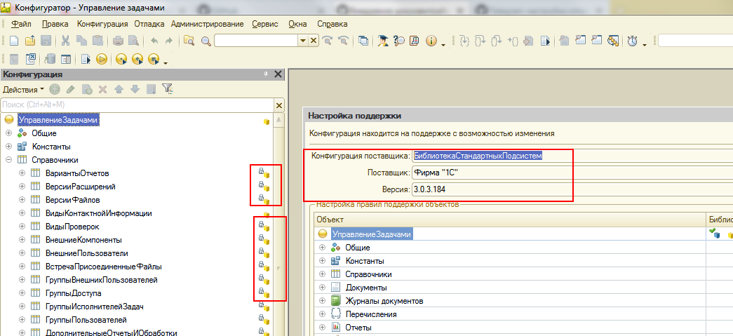Image resolution: width=733 pixels, height=336 pixels.
Task: Click the main toolbar search input field
Action: pyautogui.click(x=257, y=41)
